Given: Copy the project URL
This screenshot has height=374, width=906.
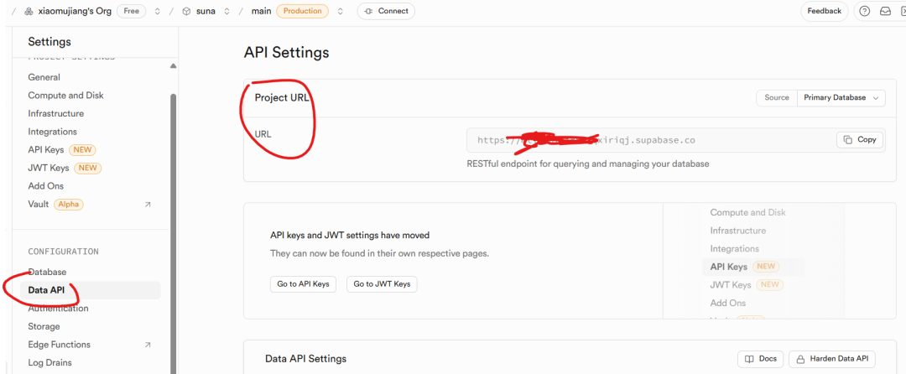Looking at the screenshot, I should pyautogui.click(x=860, y=140).
